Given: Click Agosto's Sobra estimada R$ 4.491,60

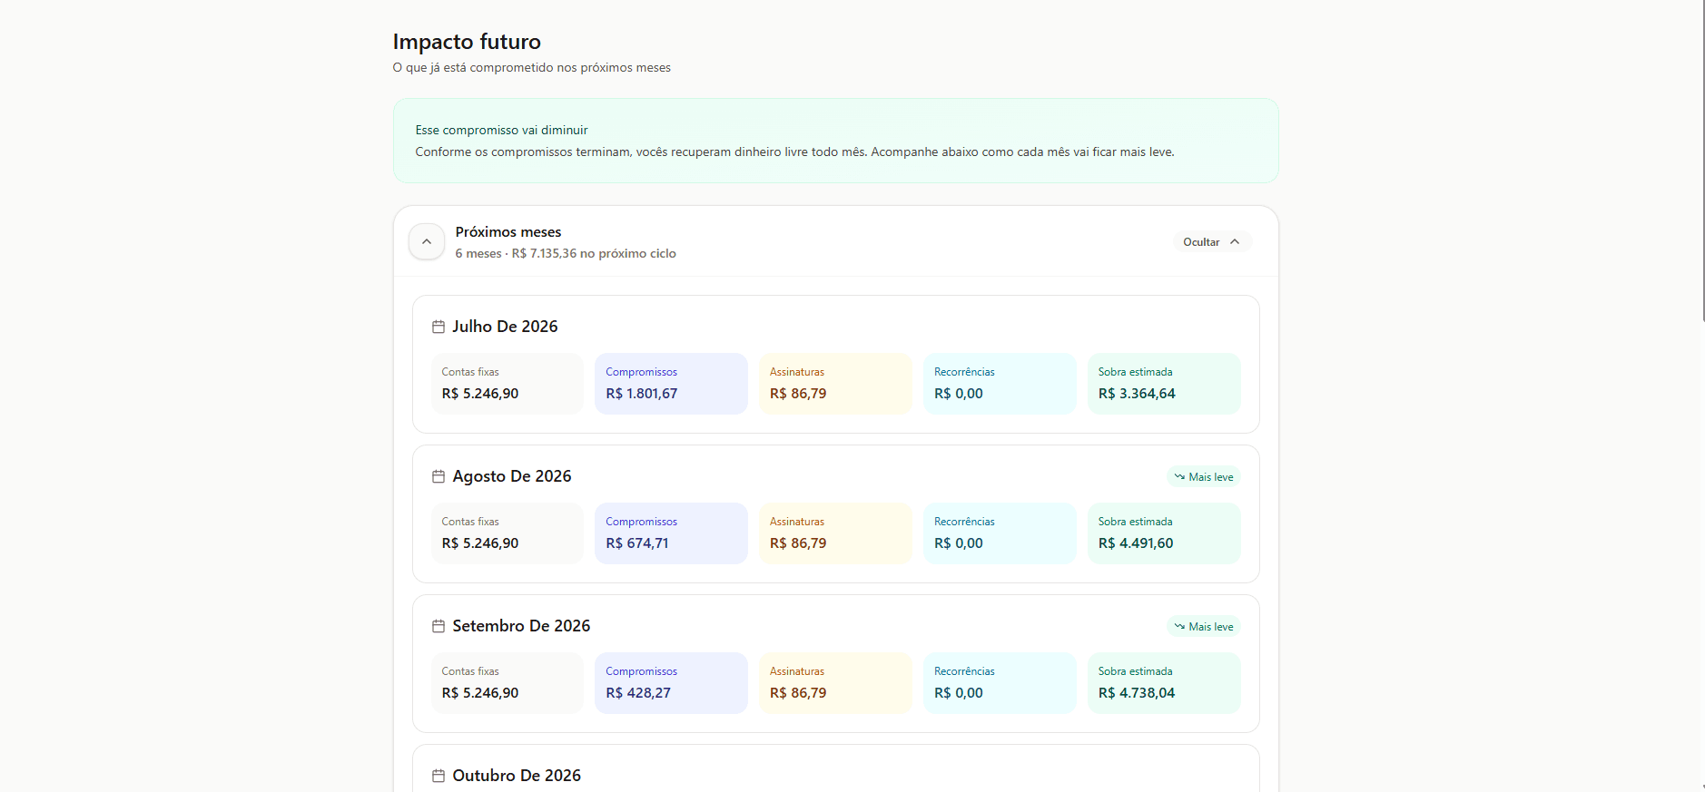Looking at the screenshot, I should pos(1136,543).
